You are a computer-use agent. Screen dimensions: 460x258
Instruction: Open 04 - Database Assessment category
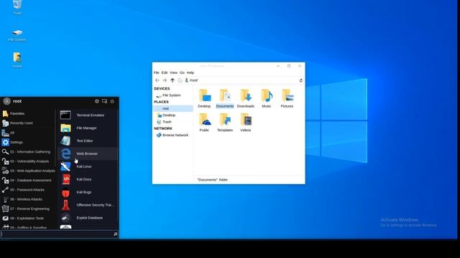pyautogui.click(x=28, y=180)
